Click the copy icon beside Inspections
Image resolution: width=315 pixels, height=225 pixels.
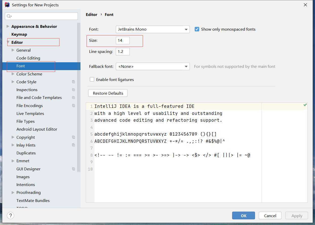(73, 90)
